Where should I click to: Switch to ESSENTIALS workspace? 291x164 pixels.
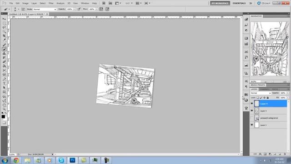click(x=239, y=3)
